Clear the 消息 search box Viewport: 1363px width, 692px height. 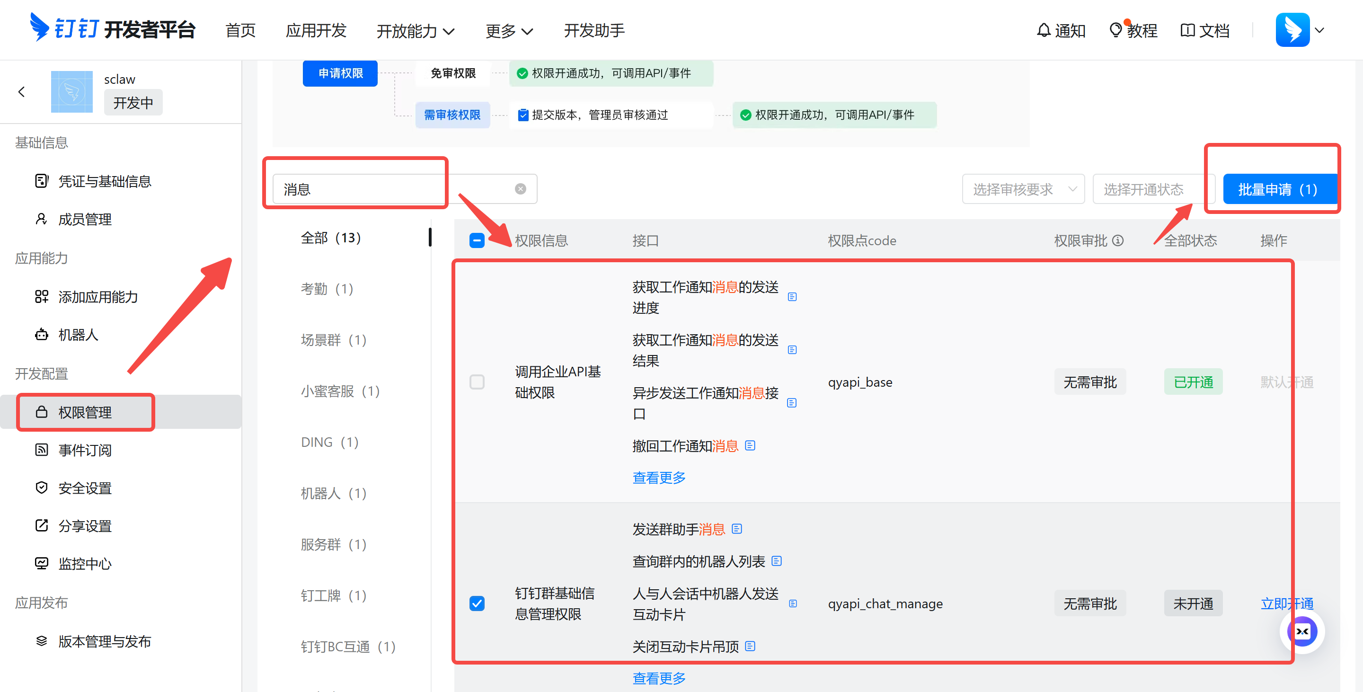coord(520,189)
